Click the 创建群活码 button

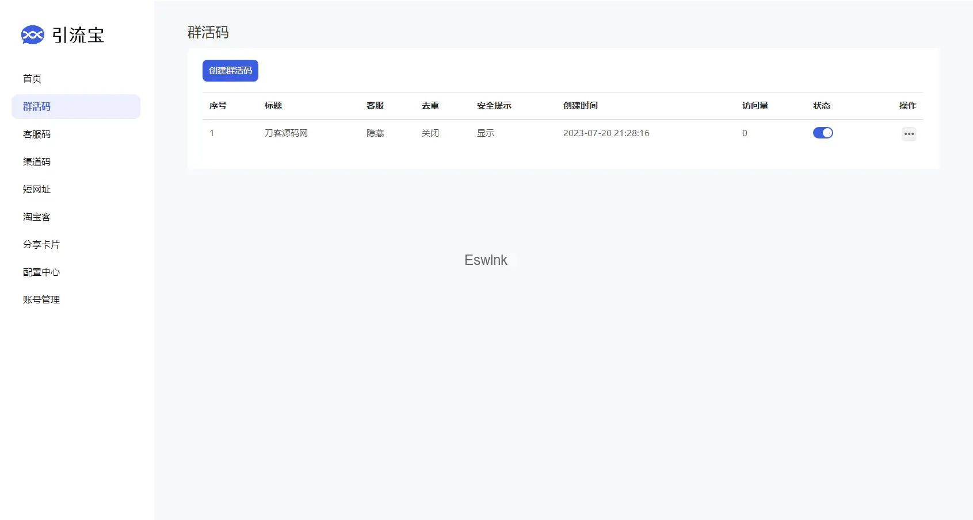click(x=230, y=71)
